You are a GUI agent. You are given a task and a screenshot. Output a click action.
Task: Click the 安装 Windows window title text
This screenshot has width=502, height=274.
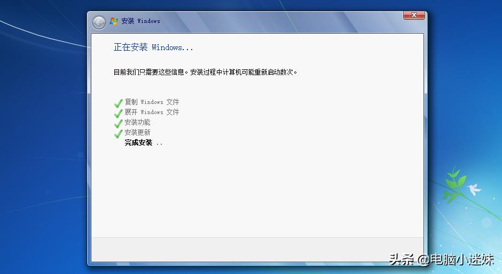click(140, 21)
